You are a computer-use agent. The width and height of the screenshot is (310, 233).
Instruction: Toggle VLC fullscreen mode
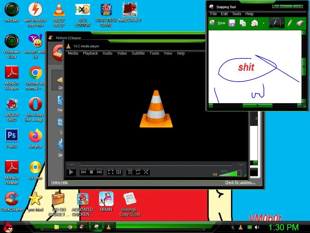(110, 172)
